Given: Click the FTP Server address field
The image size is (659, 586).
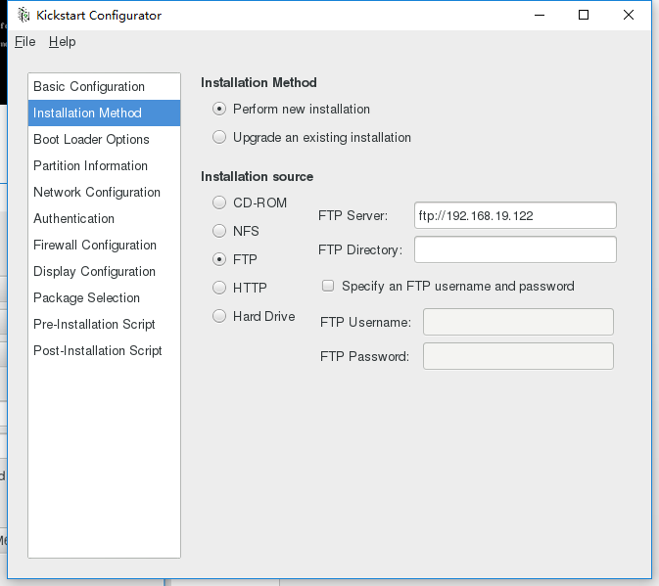Looking at the screenshot, I should pos(515,215).
